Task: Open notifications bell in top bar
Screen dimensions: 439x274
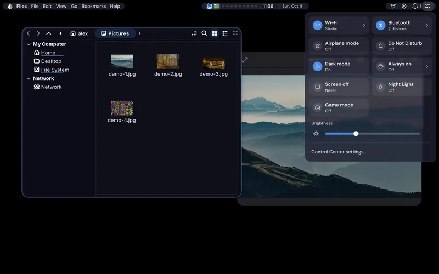Action: [415, 6]
